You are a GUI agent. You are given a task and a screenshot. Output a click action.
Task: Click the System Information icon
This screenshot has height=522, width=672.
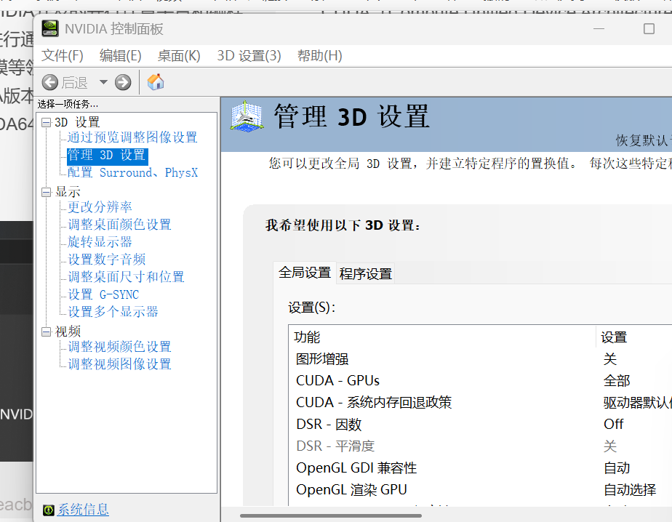coord(49,510)
